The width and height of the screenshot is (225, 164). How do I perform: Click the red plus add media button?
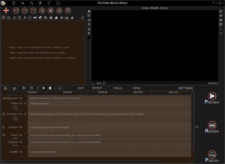(6, 10)
